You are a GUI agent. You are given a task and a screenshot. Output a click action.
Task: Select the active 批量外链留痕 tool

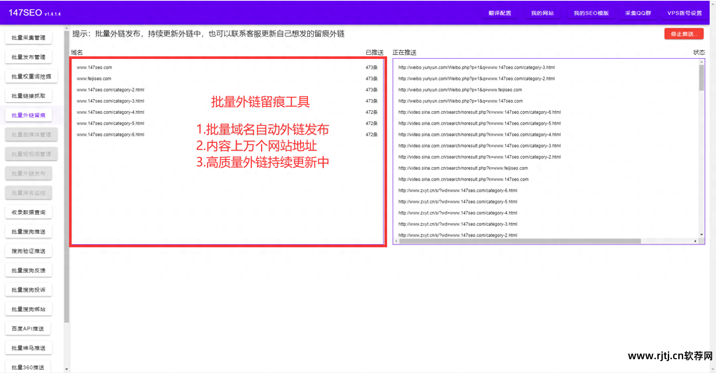28,115
